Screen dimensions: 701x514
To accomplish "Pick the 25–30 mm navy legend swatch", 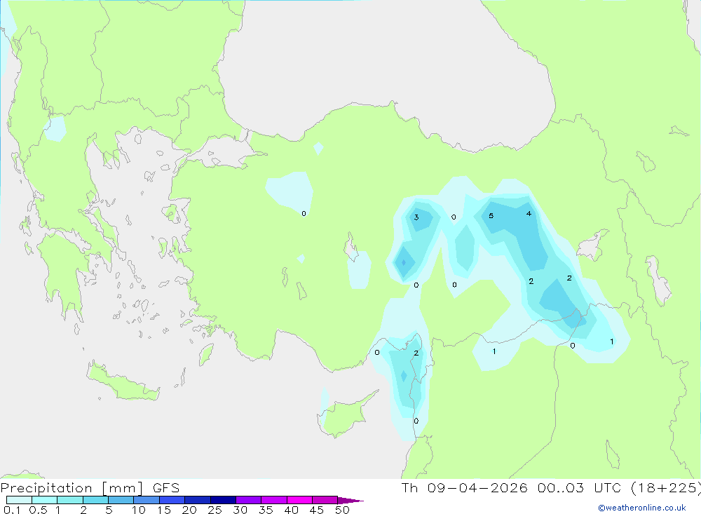I will (x=223, y=500).
